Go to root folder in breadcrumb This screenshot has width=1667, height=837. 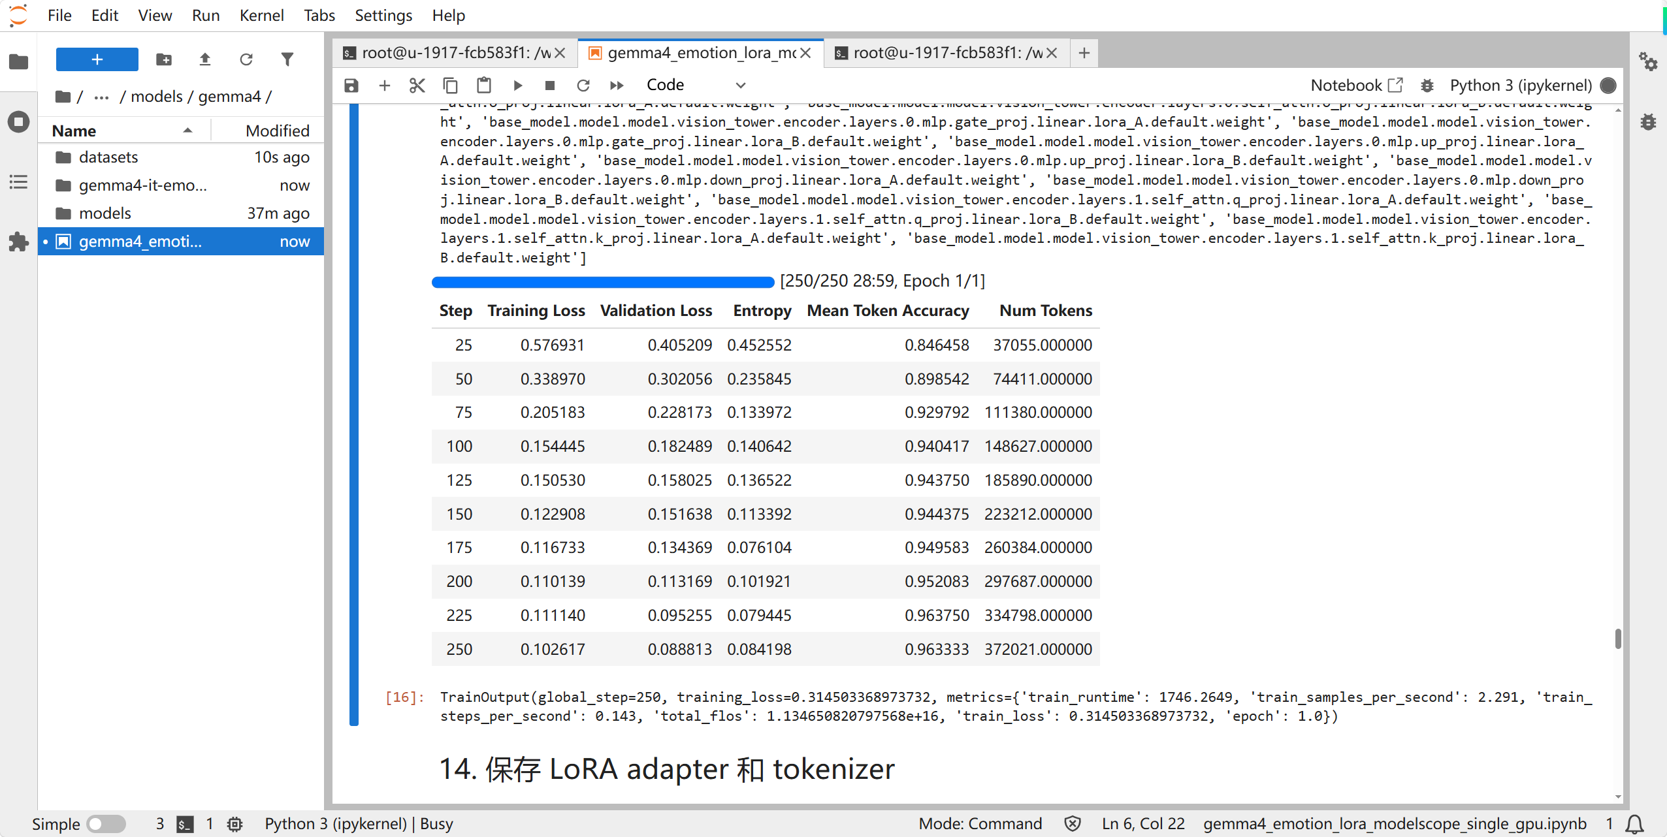click(63, 97)
